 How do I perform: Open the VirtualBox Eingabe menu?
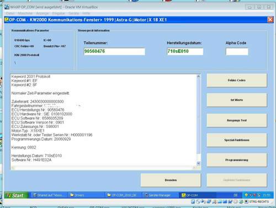[59, 13]
